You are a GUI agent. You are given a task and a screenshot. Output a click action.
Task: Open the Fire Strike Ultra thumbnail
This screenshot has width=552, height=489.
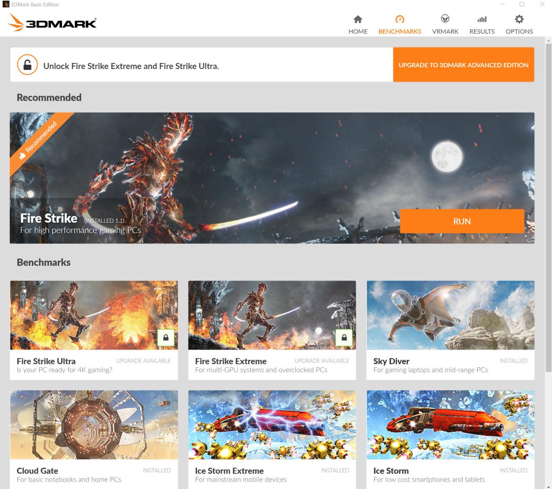[x=94, y=315]
